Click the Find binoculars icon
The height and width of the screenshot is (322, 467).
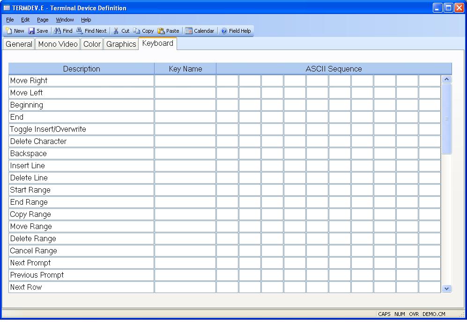58,31
